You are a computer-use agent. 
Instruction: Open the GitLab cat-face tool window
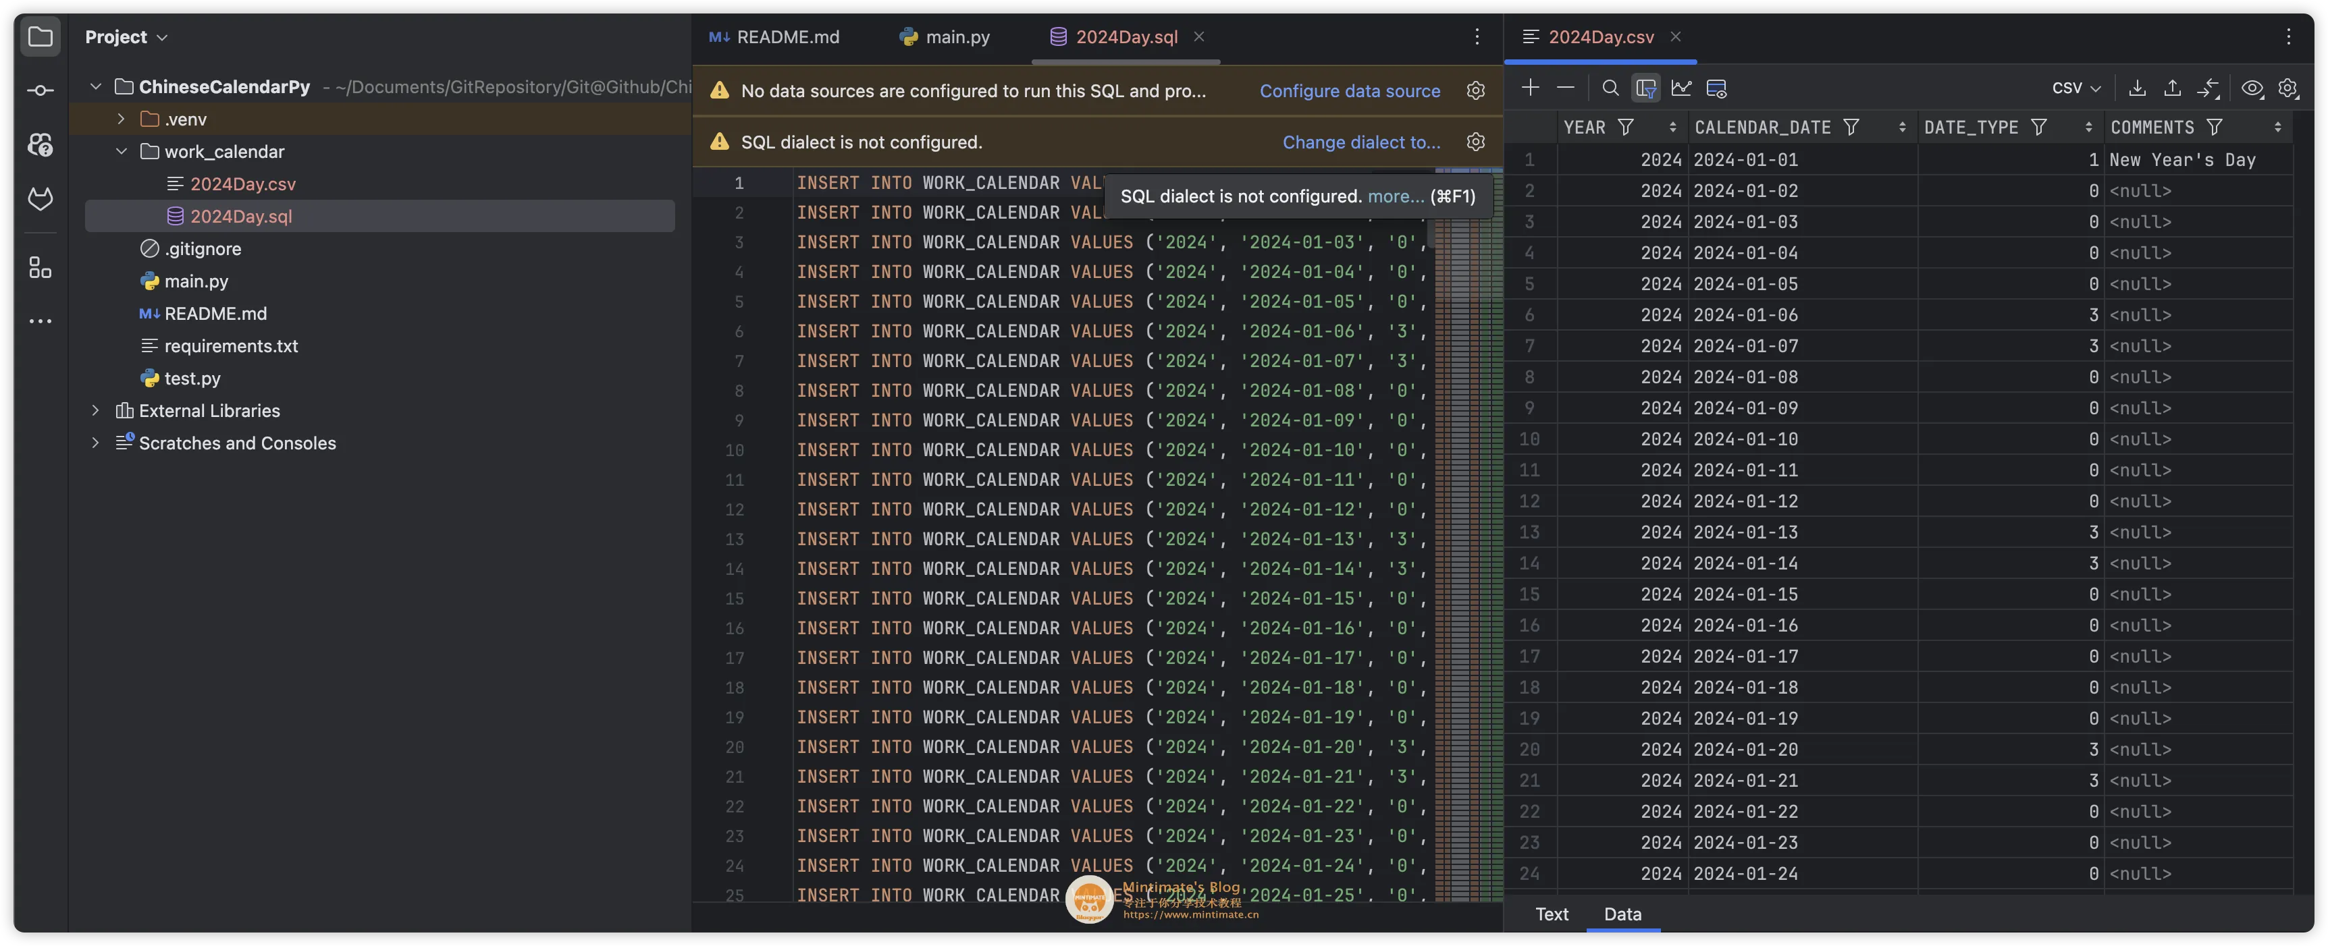coord(40,199)
